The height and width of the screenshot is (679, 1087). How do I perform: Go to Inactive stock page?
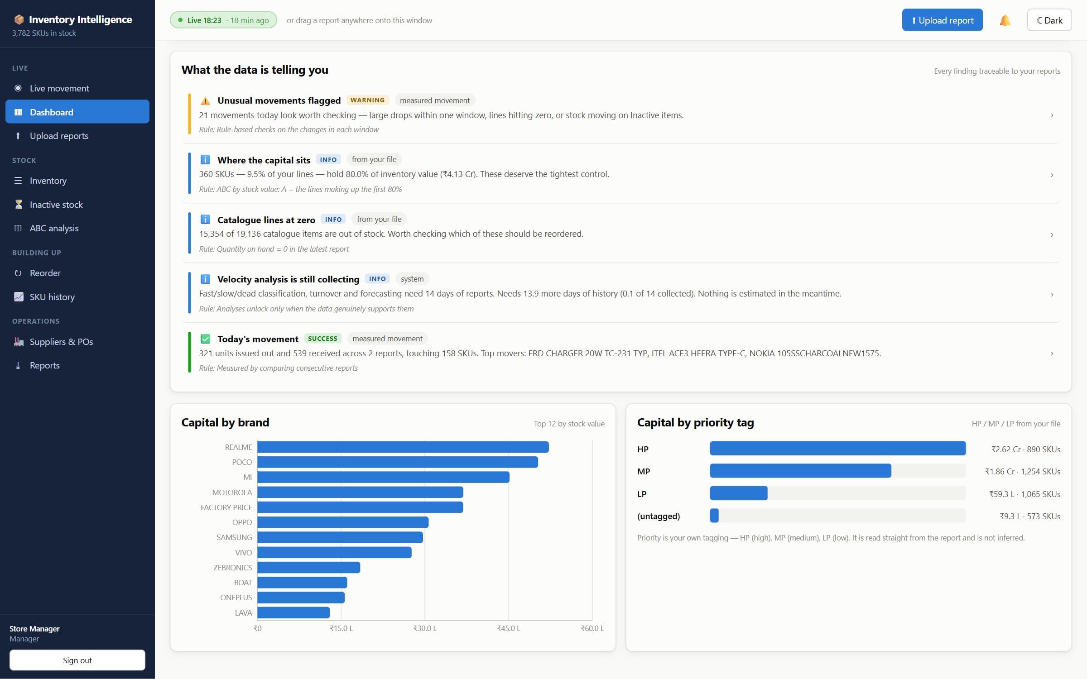[x=77, y=205]
